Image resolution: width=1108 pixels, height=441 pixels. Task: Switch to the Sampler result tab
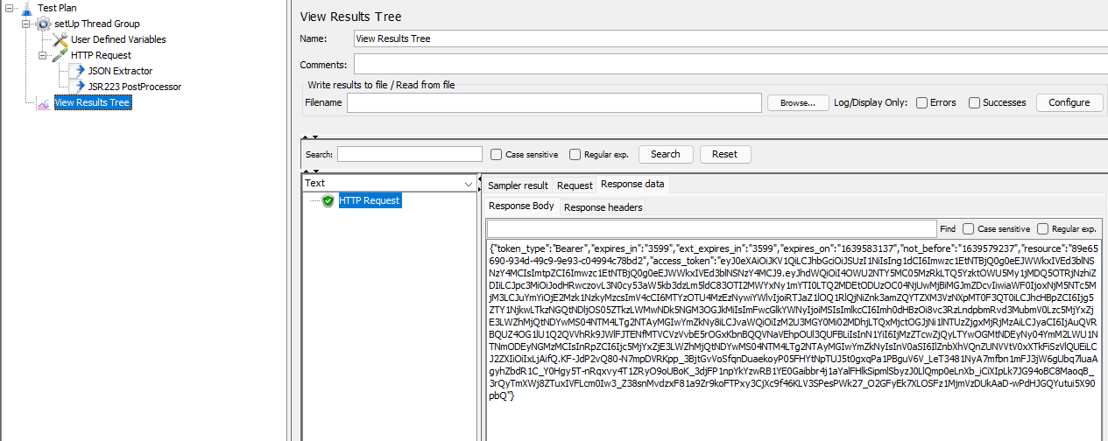point(518,185)
